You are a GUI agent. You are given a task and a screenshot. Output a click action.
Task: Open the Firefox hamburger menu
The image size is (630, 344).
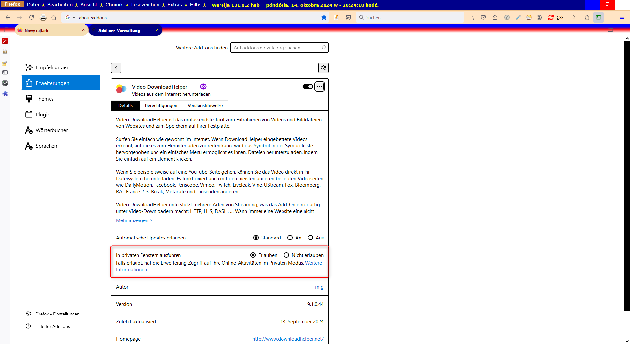tap(622, 18)
